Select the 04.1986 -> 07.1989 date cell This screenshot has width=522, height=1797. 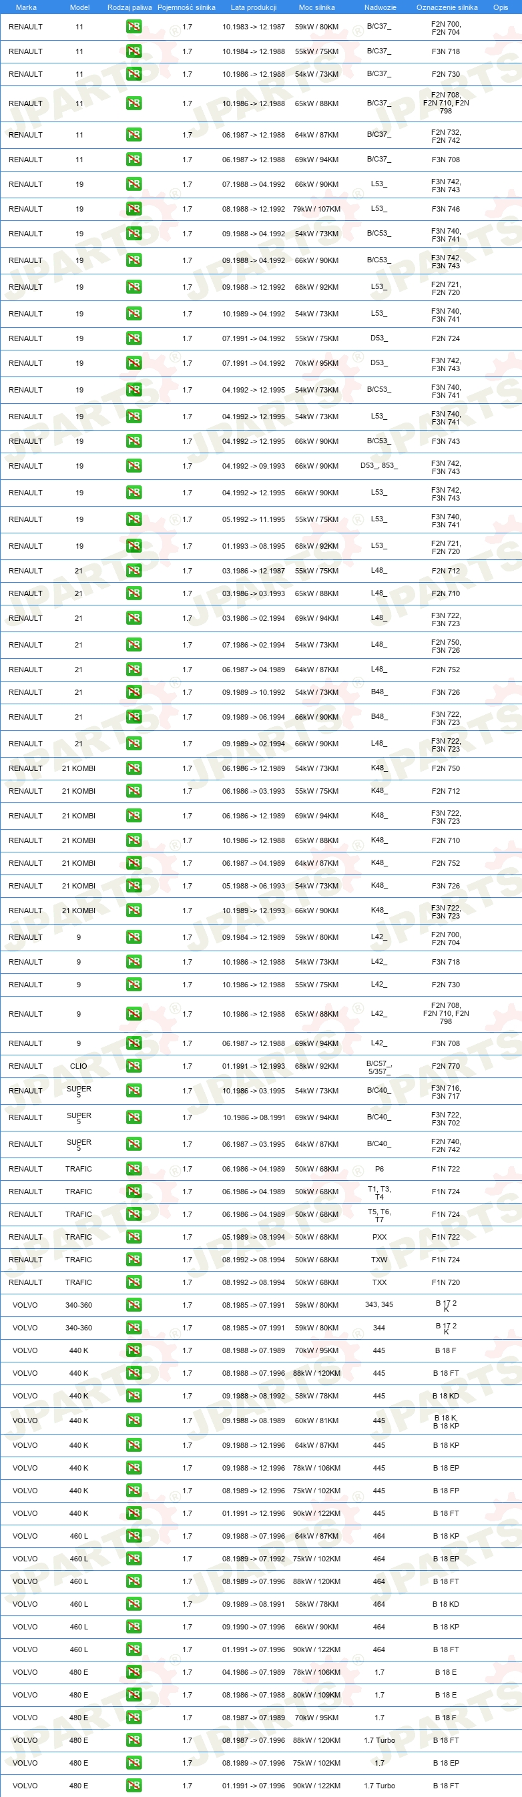pyautogui.click(x=254, y=1673)
